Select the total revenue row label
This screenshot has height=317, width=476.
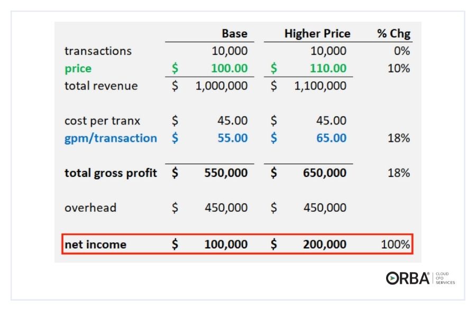tap(101, 86)
